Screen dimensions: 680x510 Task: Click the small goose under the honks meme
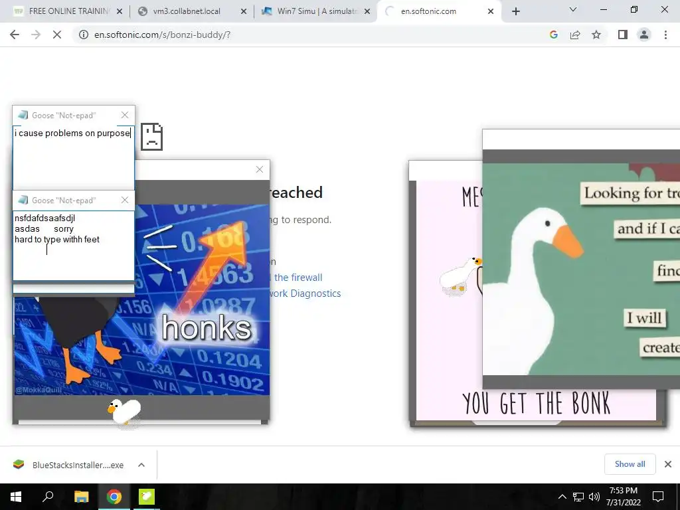click(124, 411)
